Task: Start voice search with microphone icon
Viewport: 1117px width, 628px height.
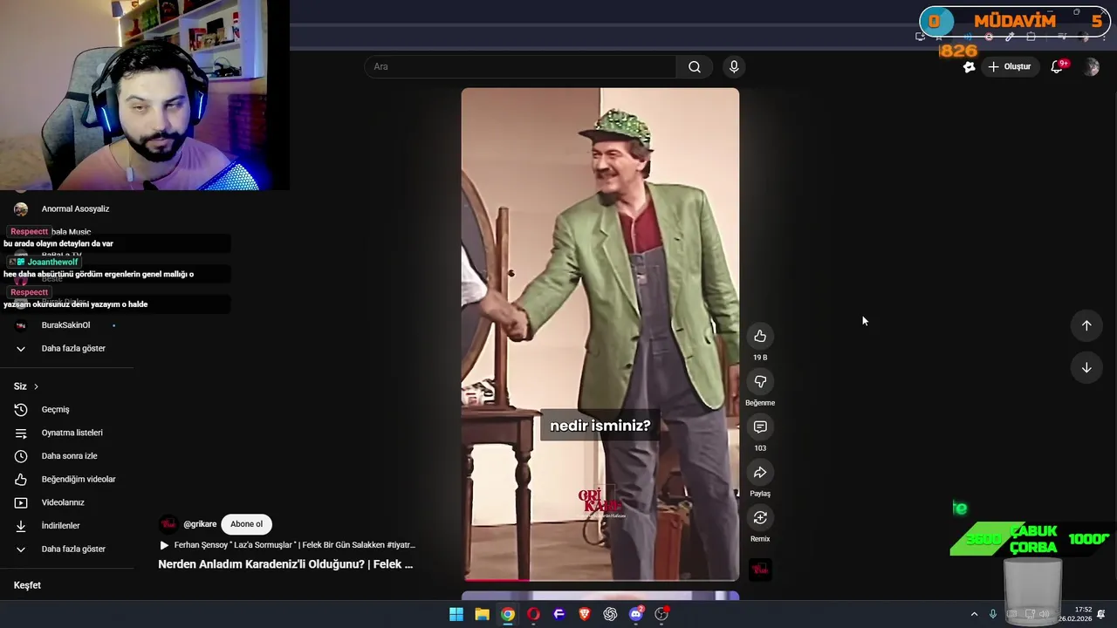Action: point(734,66)
